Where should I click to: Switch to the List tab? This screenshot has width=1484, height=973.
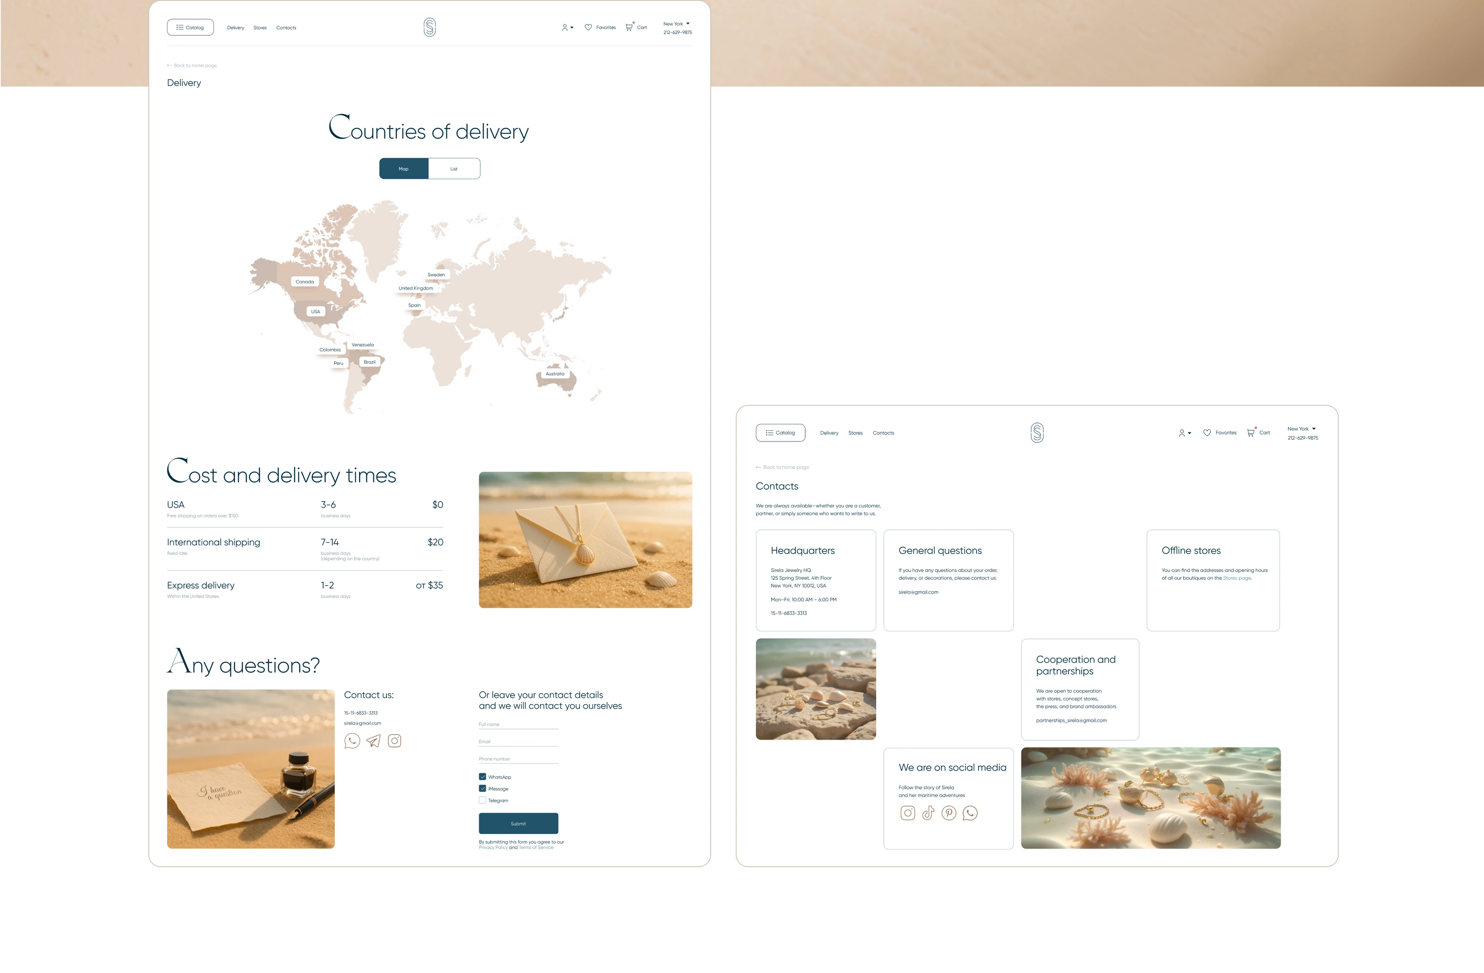pos(454,169)
